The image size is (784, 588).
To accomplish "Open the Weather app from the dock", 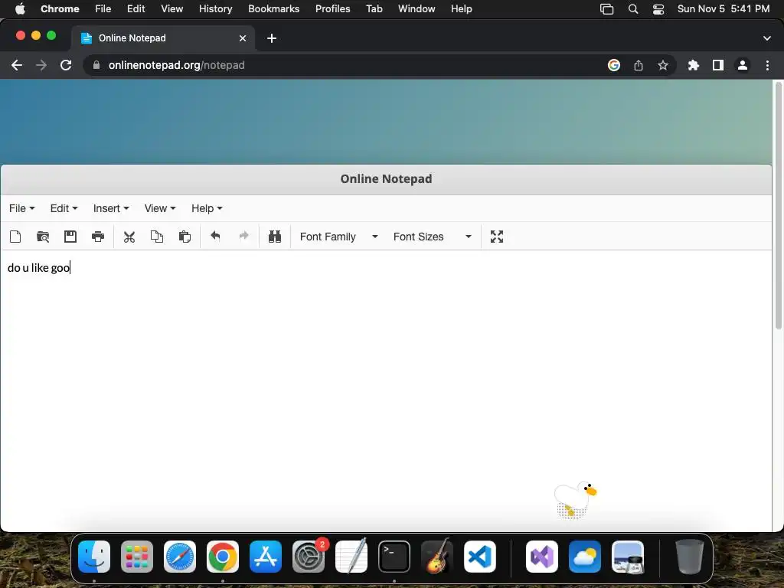I will (585, 557).
